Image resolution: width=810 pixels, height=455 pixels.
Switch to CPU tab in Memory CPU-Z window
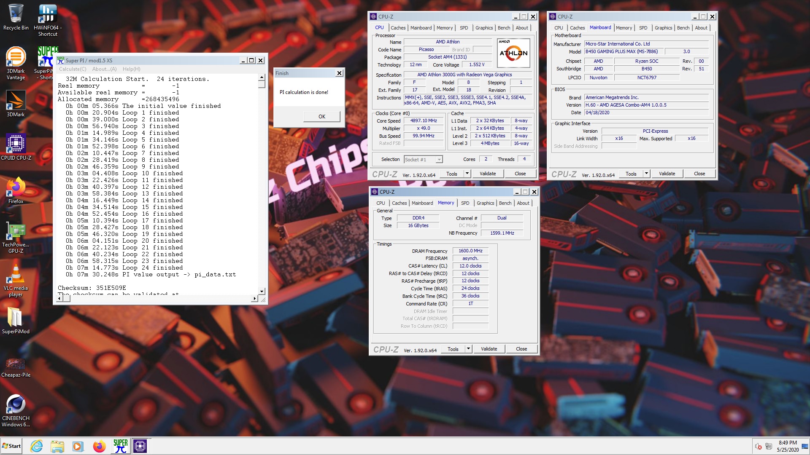coord(381,203)
